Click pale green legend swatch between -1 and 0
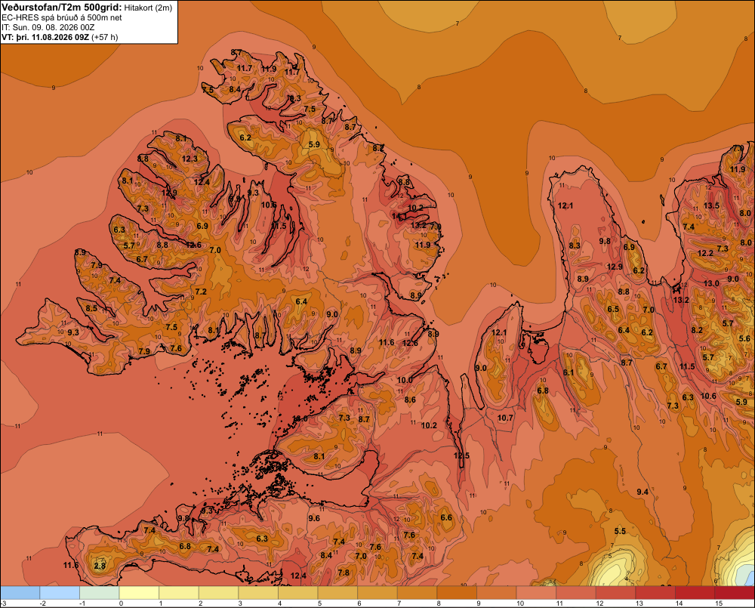This screenshot has width=755, height=608. tap(100, 593)
